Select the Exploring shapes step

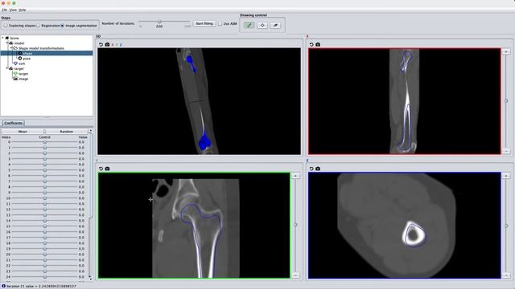click(x=19, y=26)
